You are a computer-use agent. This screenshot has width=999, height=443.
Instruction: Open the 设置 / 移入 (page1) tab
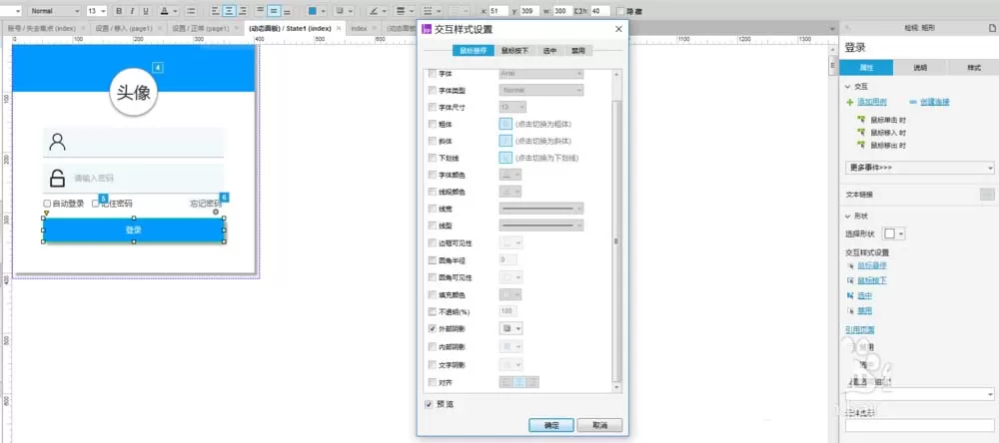tap(124, 29)
